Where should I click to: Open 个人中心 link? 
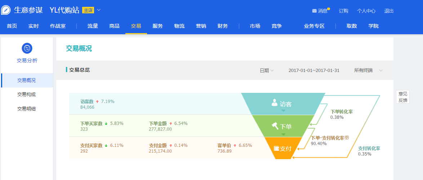[x=366, y=11]
